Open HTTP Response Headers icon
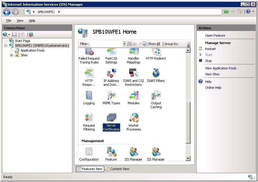 tap(89, 77)
